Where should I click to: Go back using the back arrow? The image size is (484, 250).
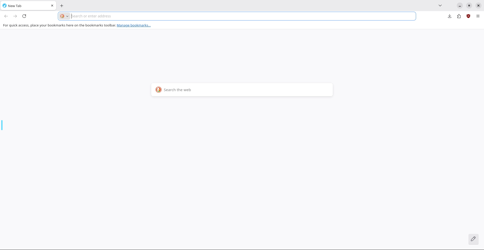(x=6, y=16)
